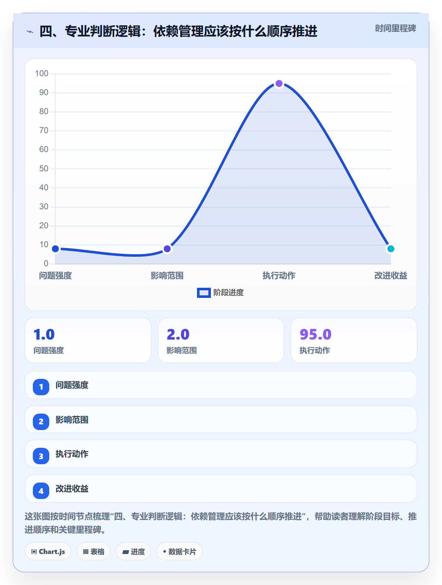Click the 时间里程碑 label in the header
The width and height of the screenshot is (442, 585).
(x=396, y=28)
